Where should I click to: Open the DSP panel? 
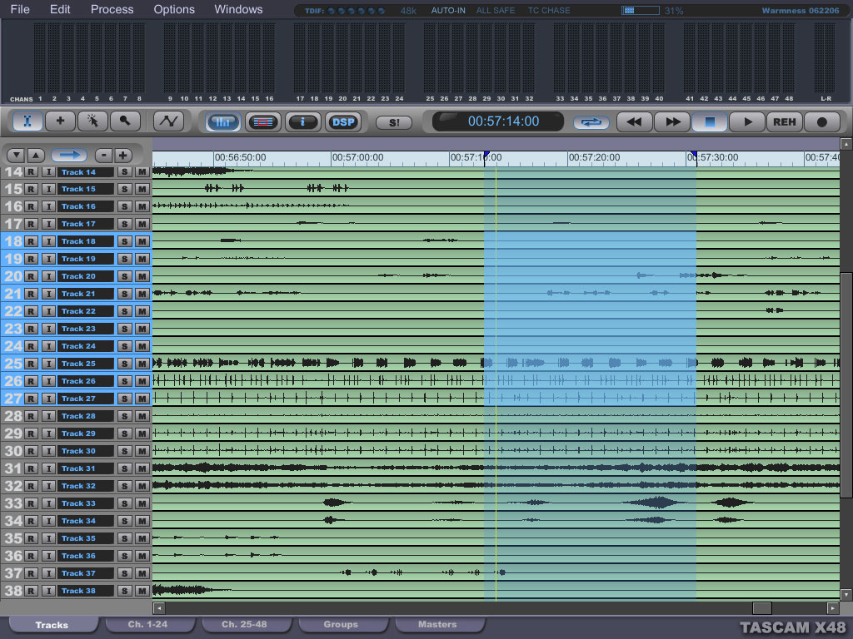[342, 122]
